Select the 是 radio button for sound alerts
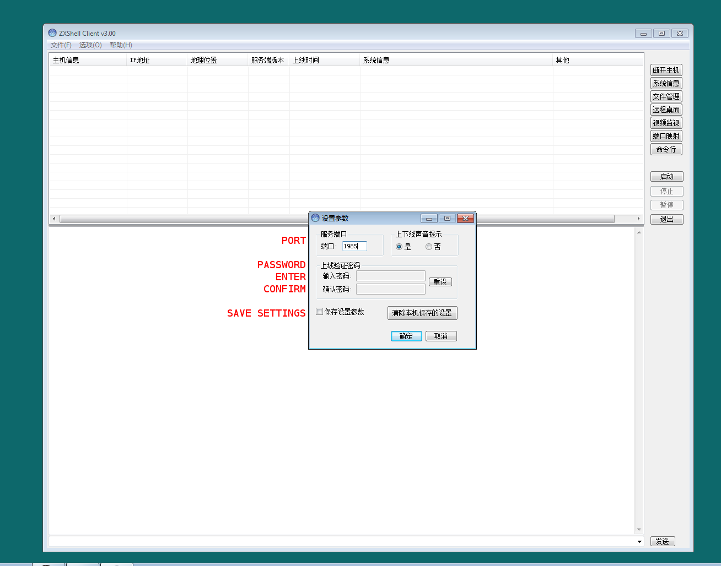 [x=399, y=247]
